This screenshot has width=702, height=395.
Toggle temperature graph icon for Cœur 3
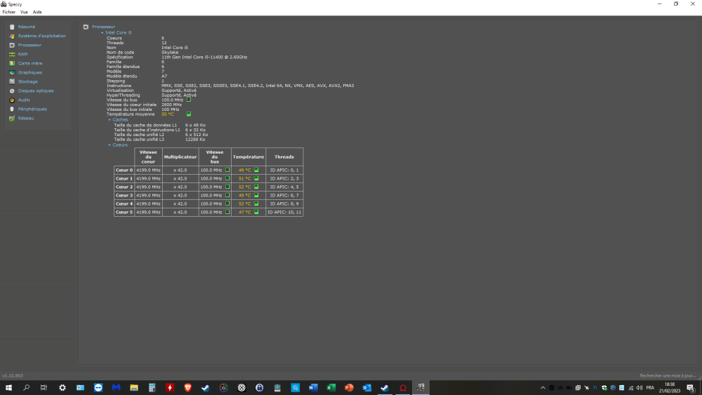[256, 195]
